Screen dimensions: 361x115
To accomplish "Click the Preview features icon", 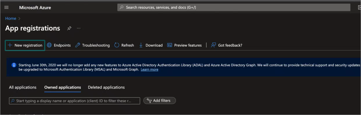I will tap(170, 45).
